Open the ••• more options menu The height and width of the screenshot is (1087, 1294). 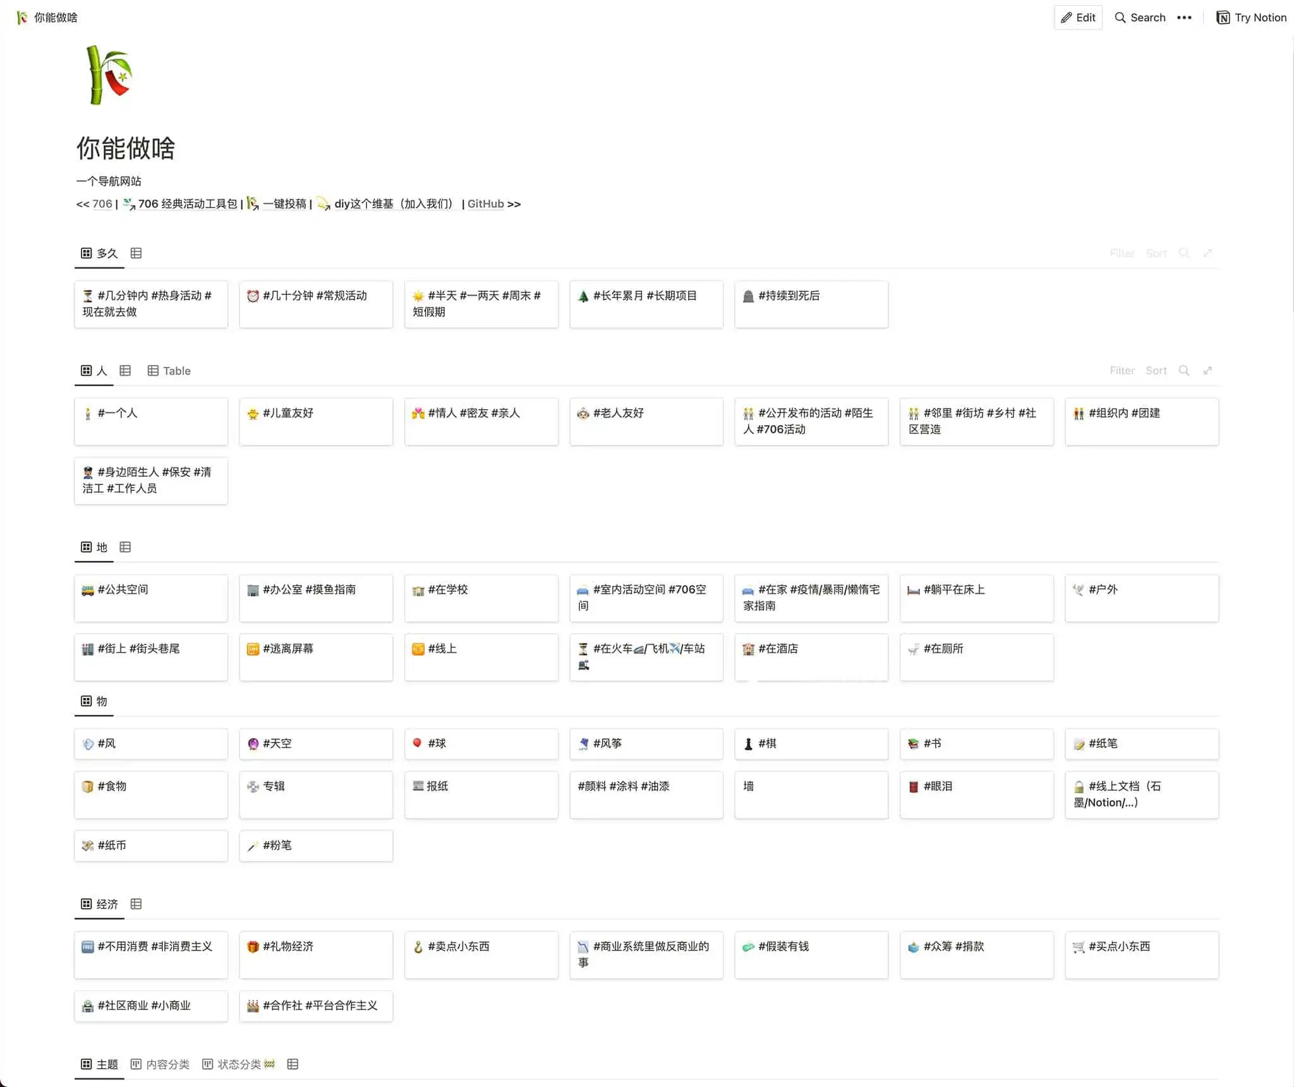pyautogui.click(x=1184, y=17)
